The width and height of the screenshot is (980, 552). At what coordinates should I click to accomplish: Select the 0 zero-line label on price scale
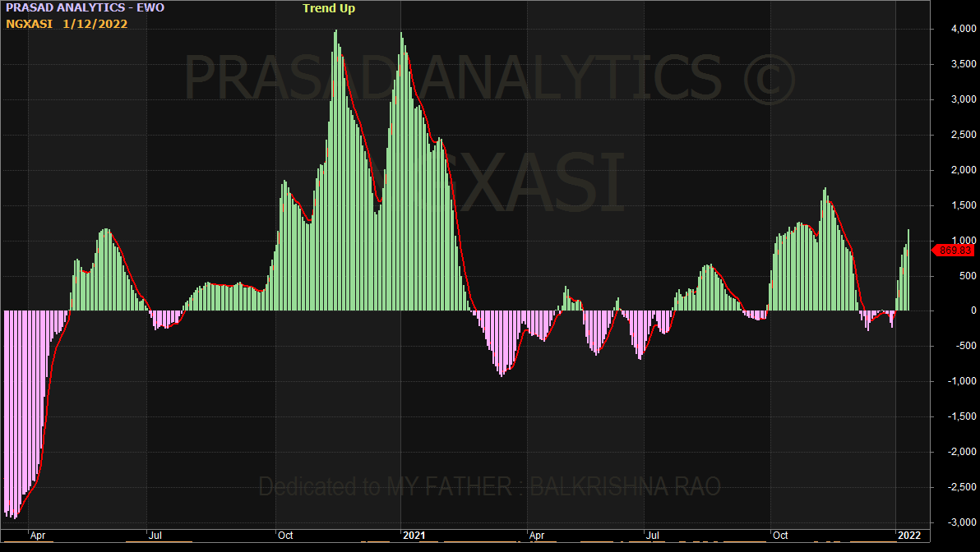tap(973, 310)
